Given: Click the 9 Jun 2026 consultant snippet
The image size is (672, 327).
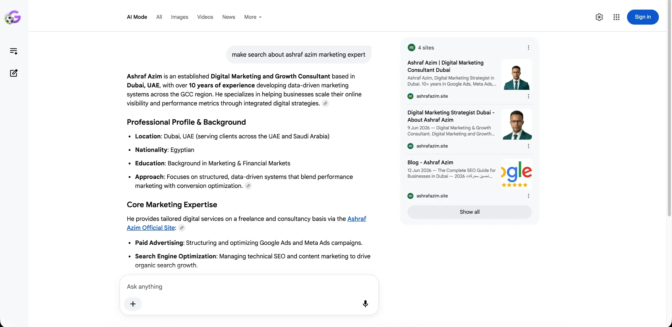Looking at the screenshot, I should (451, 131).
